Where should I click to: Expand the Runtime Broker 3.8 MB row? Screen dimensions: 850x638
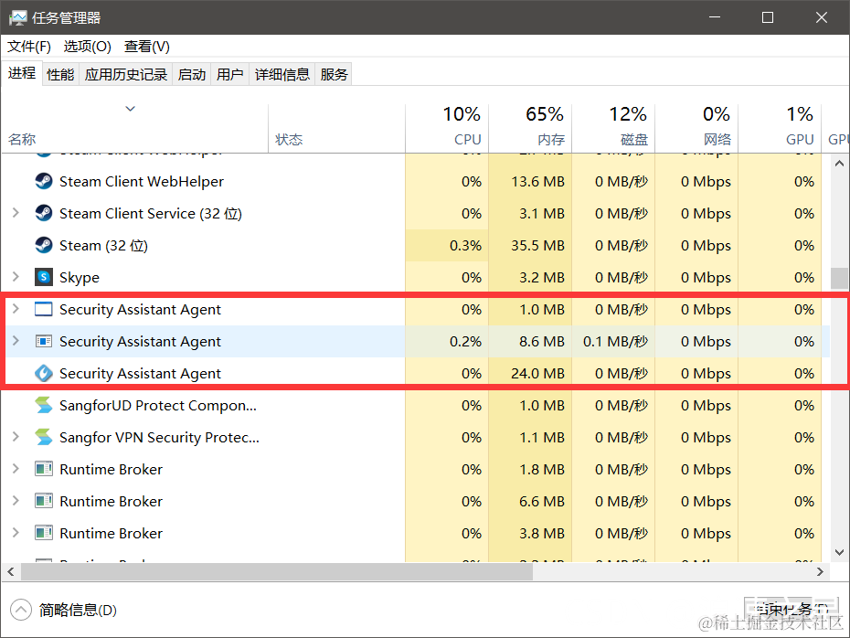pyautogui.click(x=16, y=533)
